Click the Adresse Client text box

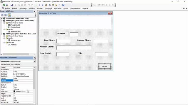coord(74,48)
